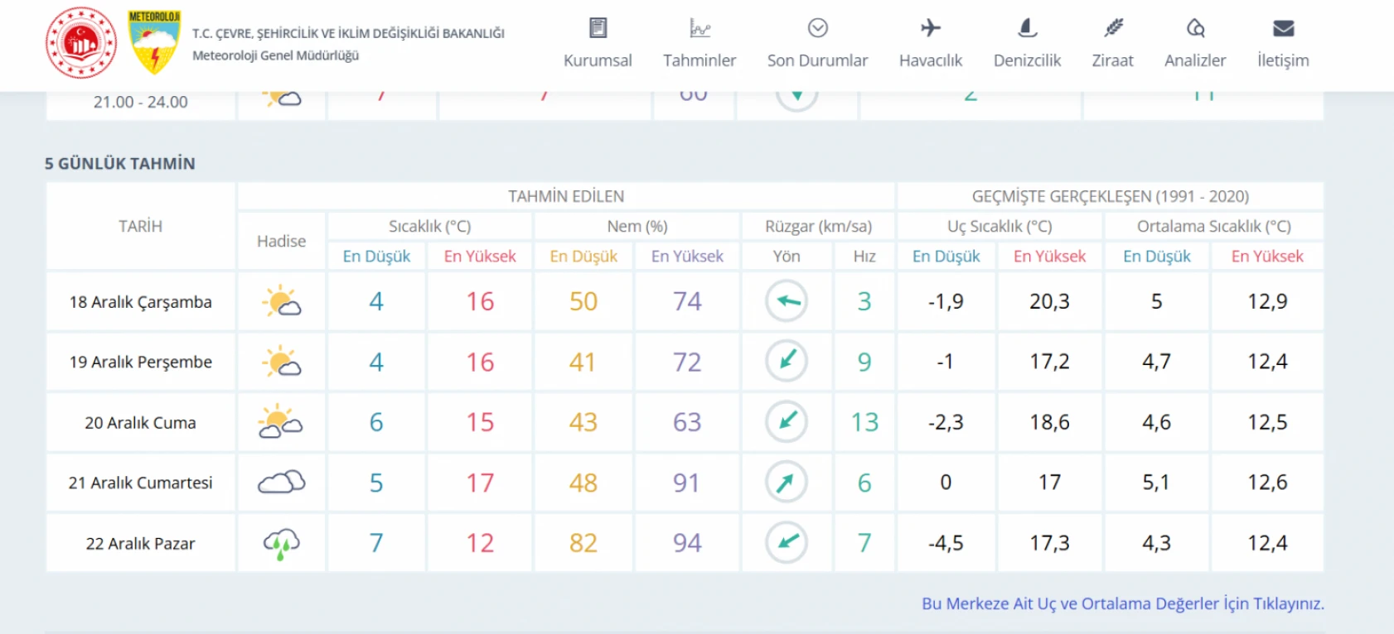This screenshot has height=634, width=1394.
Task: Click the wind direction arrow for 21 Aralık
Action: 787,483
